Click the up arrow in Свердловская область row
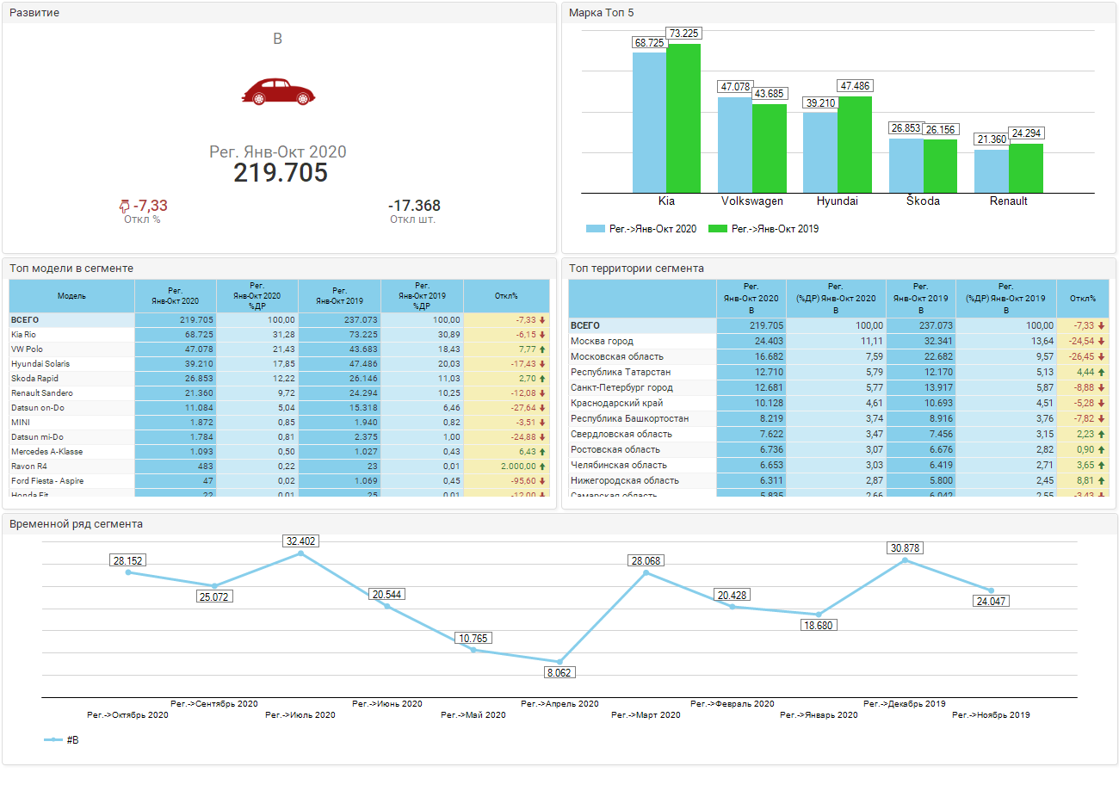The width and height of the screenshot is (1119, 791). [x=1102, y=434]
